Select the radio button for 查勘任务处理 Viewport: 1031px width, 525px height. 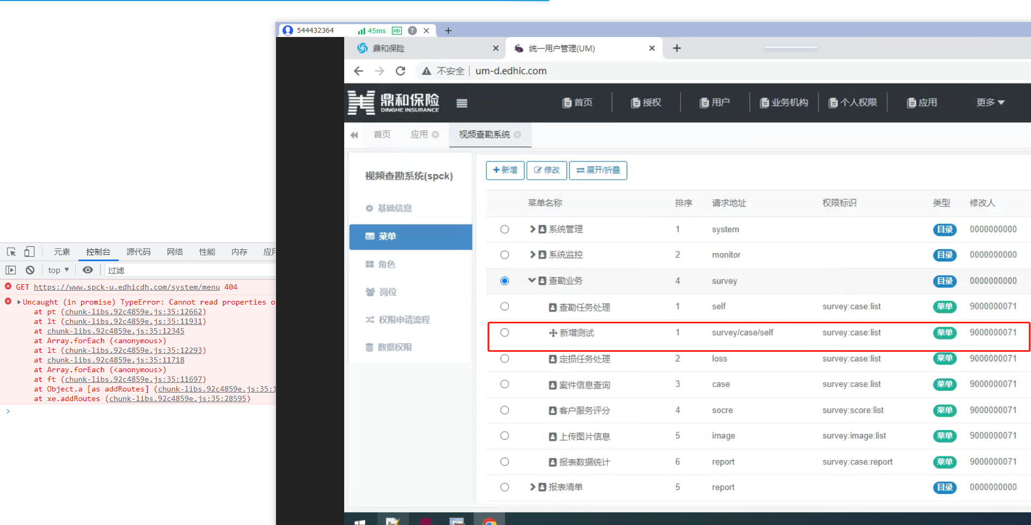505,306
